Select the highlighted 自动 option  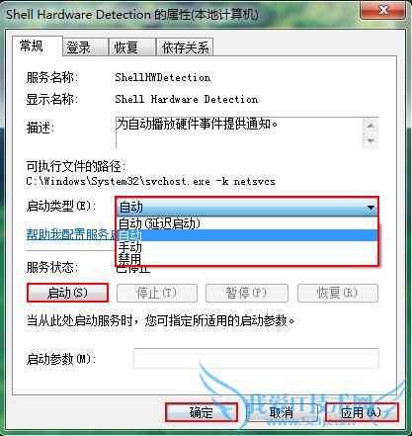(247, 235)
